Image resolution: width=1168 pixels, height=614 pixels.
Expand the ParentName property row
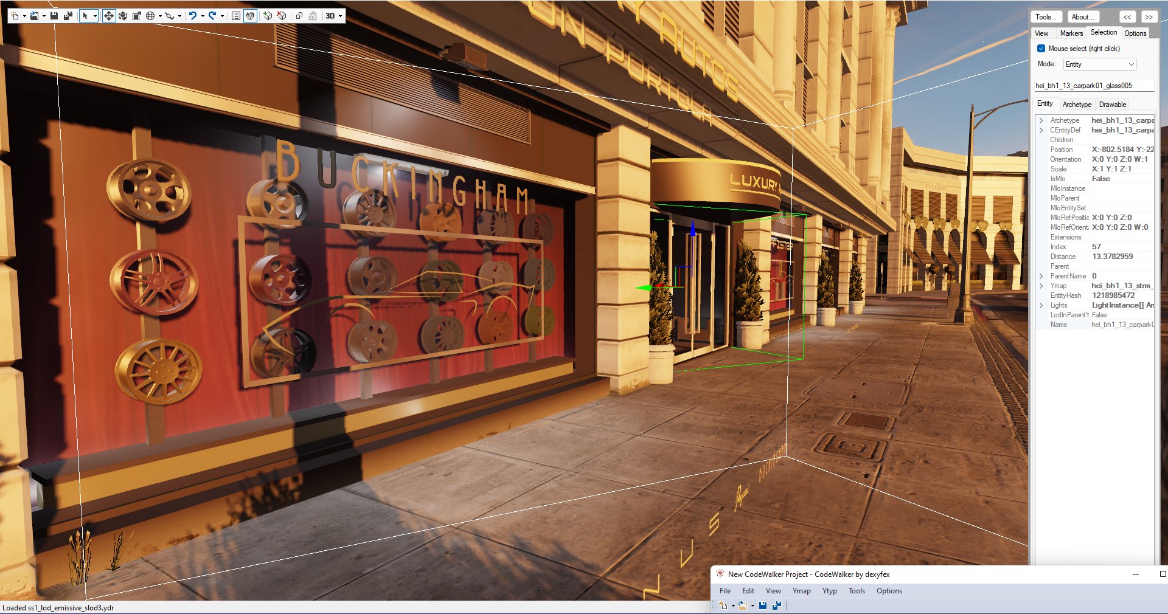pyautogui.click(x=1041, y=276)
